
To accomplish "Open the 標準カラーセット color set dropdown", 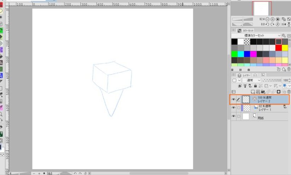I will 256,36.
